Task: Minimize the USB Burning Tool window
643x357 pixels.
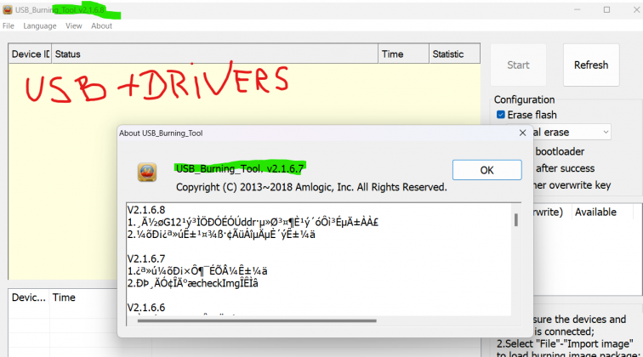Action: click(x=577, y=10)
